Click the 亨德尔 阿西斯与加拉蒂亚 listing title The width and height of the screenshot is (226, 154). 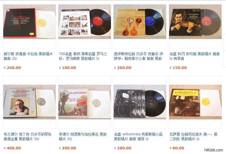pos(83,137)
